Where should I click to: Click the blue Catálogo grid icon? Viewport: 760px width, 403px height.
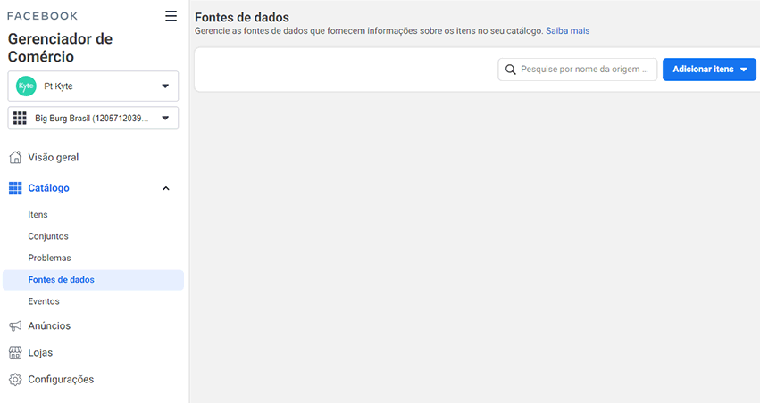pos(15,188)
